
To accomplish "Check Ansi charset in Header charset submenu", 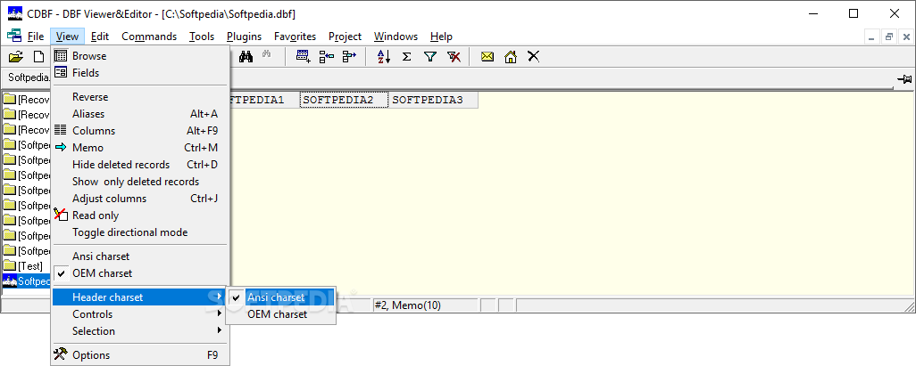I will point(280,297).
